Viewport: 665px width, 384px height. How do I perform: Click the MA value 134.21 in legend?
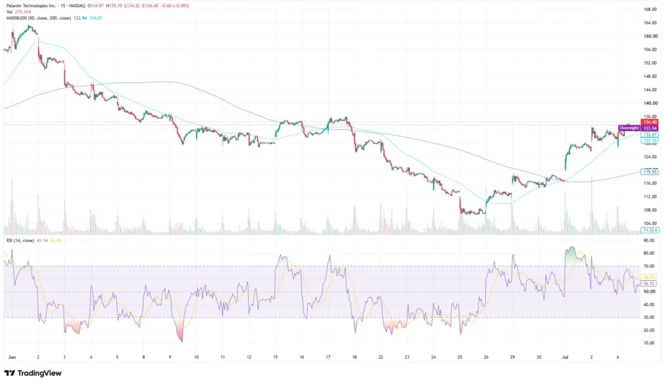(x=96, y=18)
